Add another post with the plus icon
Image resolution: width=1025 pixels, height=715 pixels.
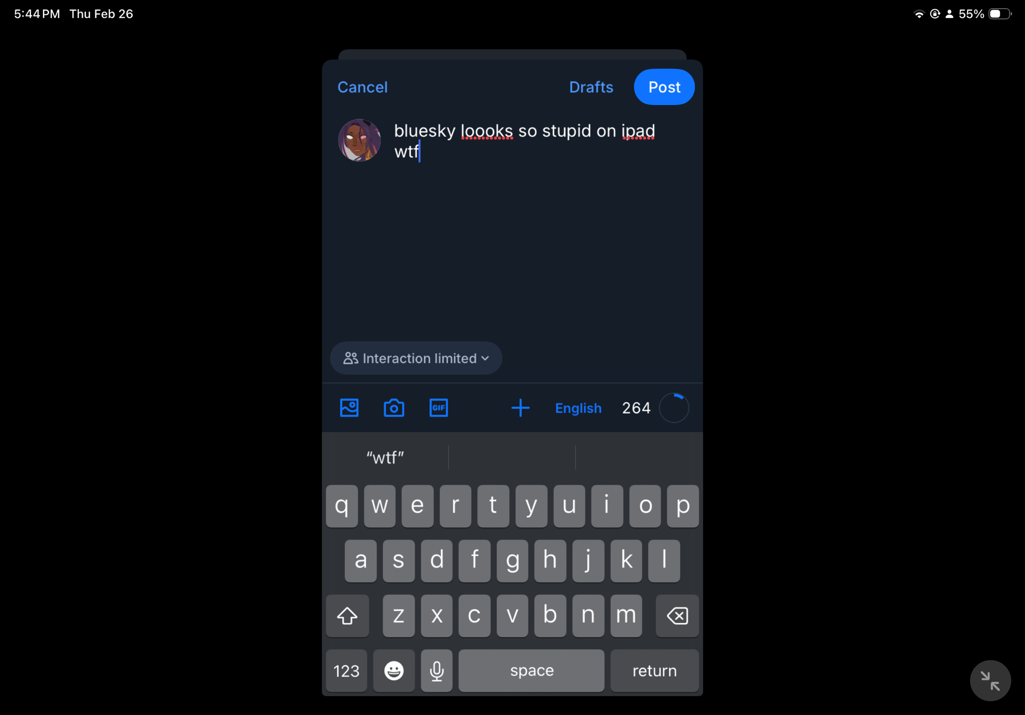pos(520,408)
